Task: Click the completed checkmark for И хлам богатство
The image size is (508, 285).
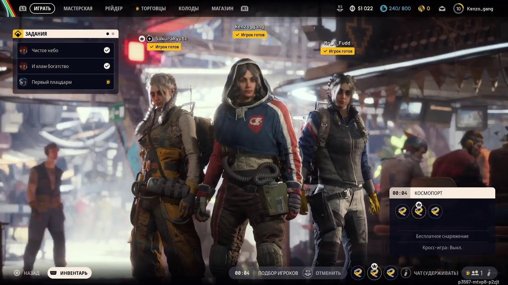Action: [x=107, y=66]
